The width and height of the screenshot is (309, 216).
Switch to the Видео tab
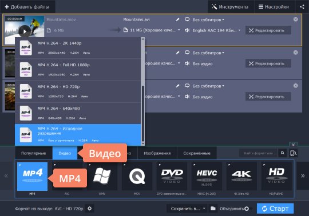65,153
